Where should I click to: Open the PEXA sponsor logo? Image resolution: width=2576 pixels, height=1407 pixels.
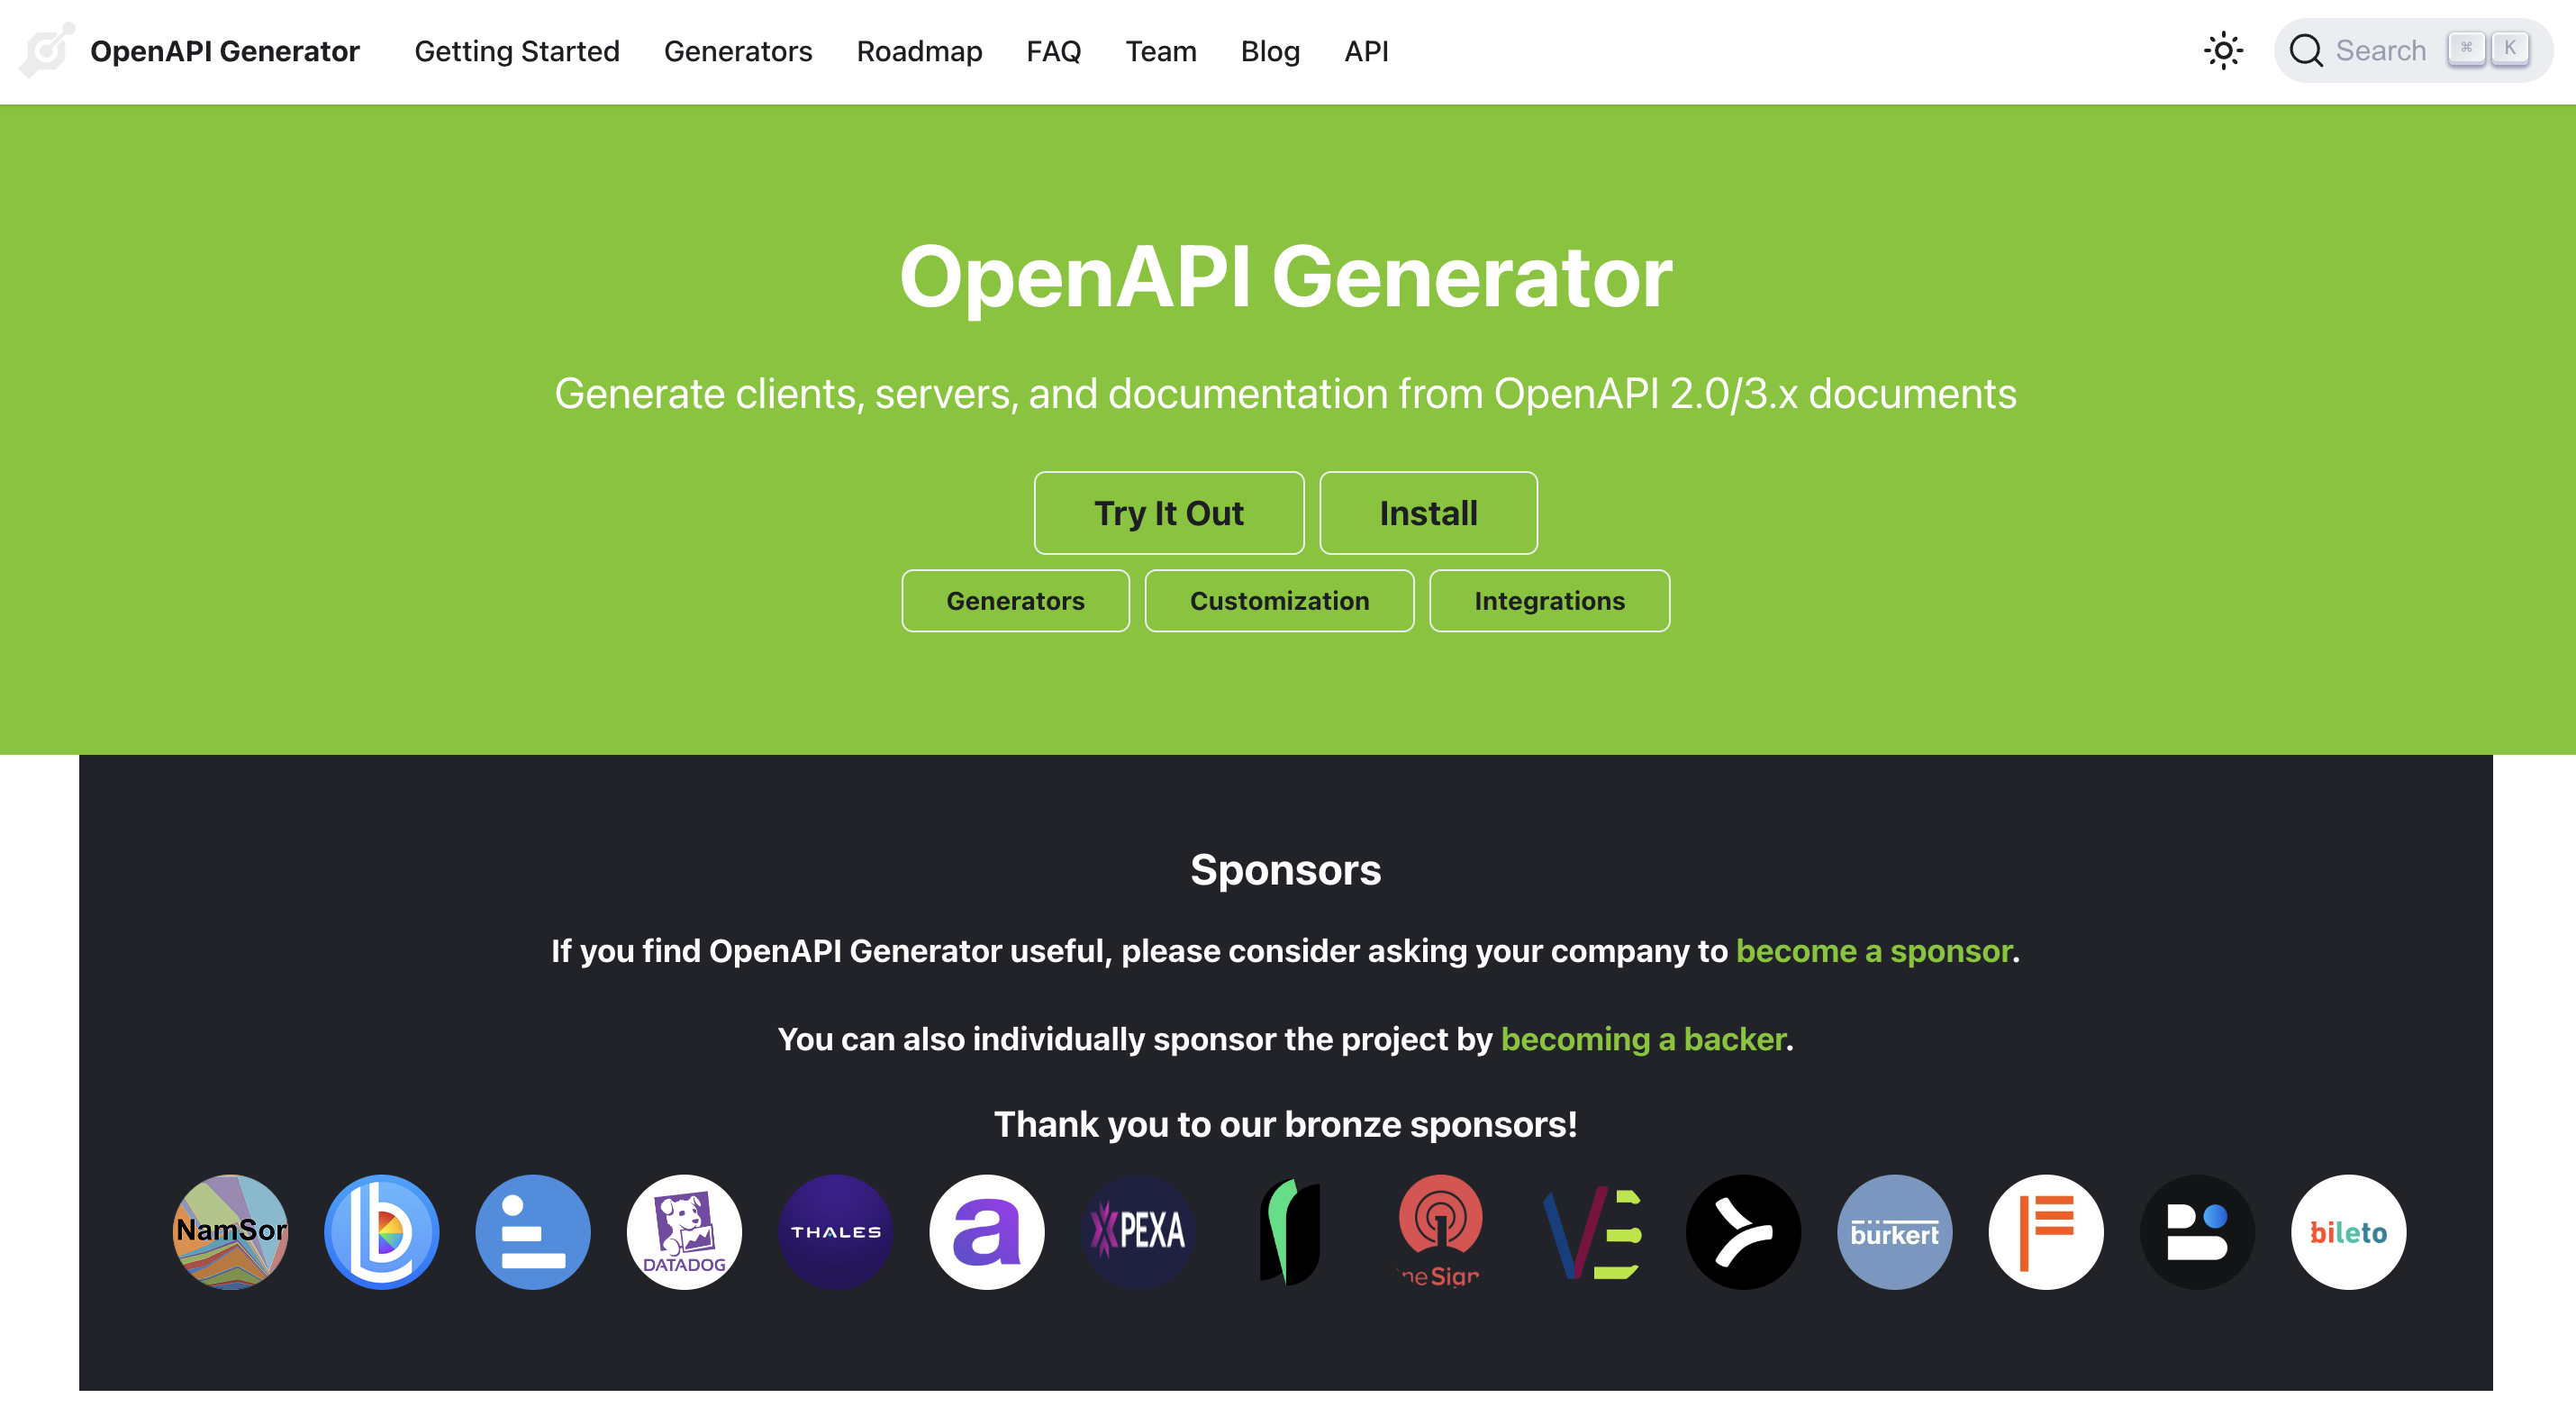click(x=1138, y=1231)
